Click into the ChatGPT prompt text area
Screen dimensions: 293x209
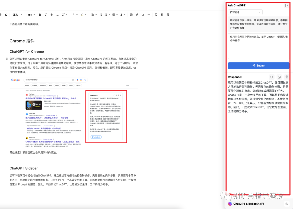tap(259, 49)
